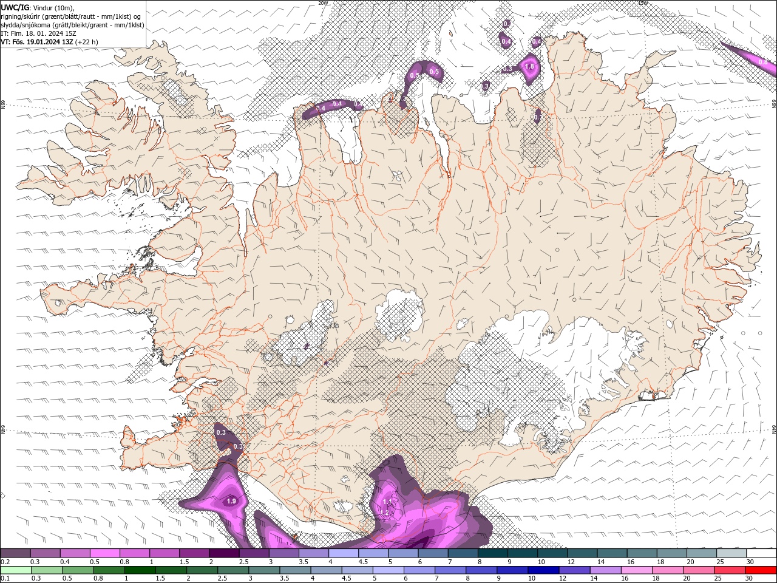Select the rain legend swatch between 0.1 and 0.3

[16, 570]
